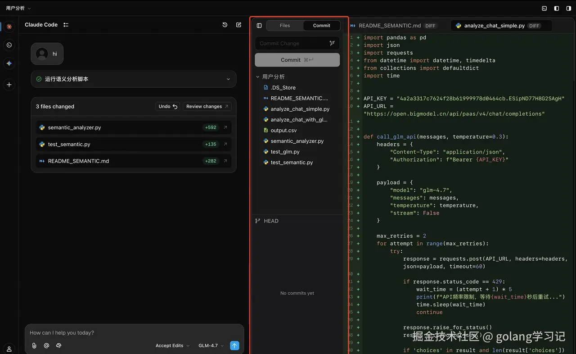Open the terminal-style agent icon in sidebar
576x354 pixels.
pyautogui.click(x=9, y=45)
